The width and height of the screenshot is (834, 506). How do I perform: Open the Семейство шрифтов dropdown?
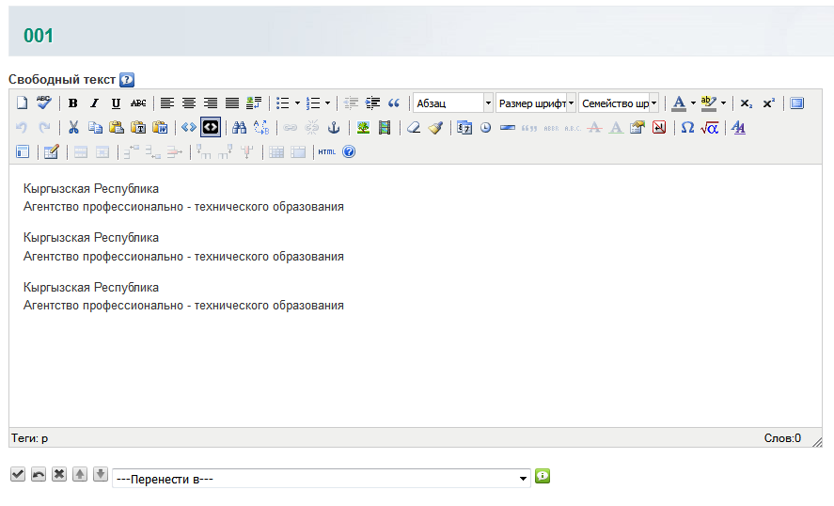point(619,103)
